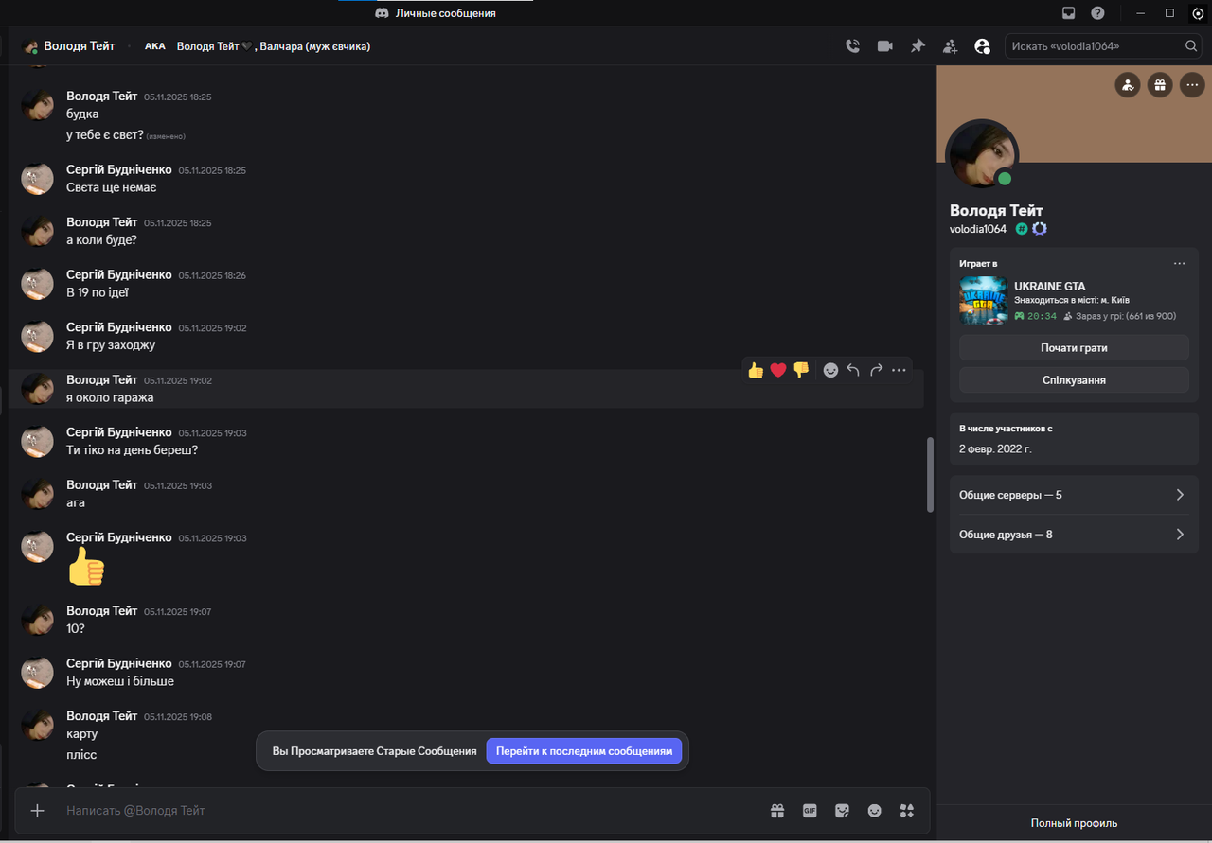The image size is (1212, 843).
Task: Click the message «Ну можеш і більше»
Action: point(120,680)
